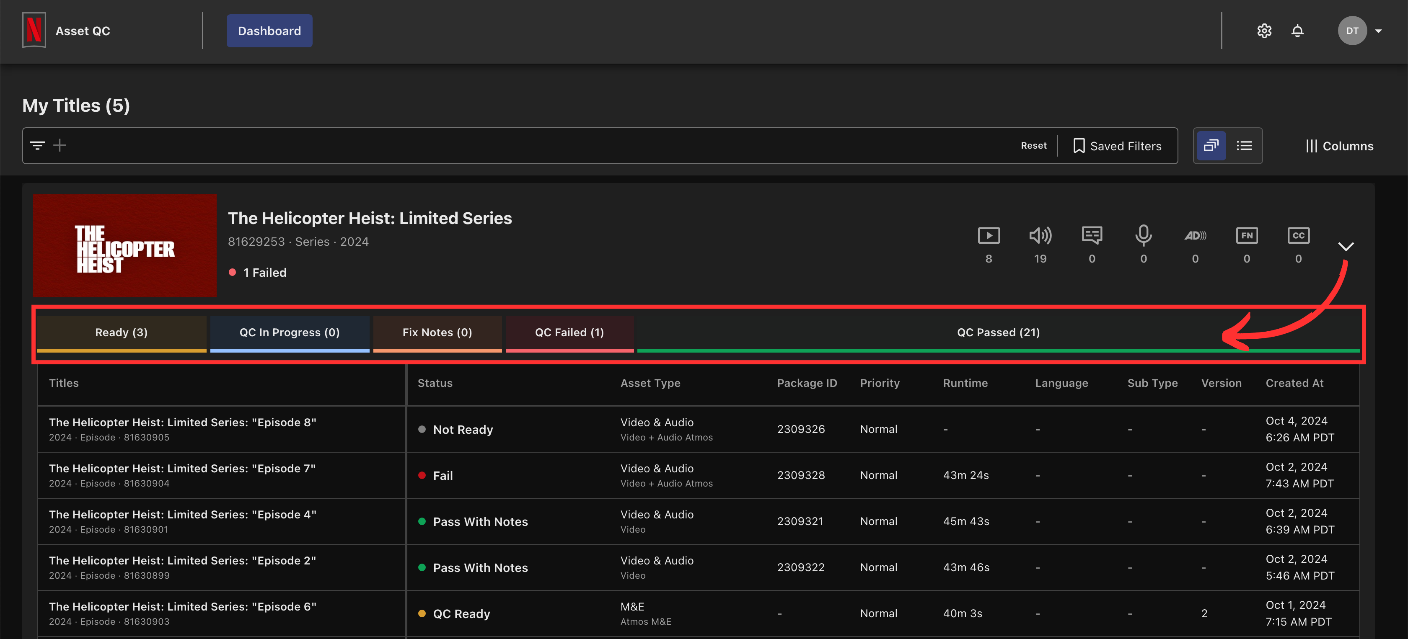This screenshot has width=1408, height=639.
Task: Select the QC Passed (21) tab
Action: (x=999, y=333)
